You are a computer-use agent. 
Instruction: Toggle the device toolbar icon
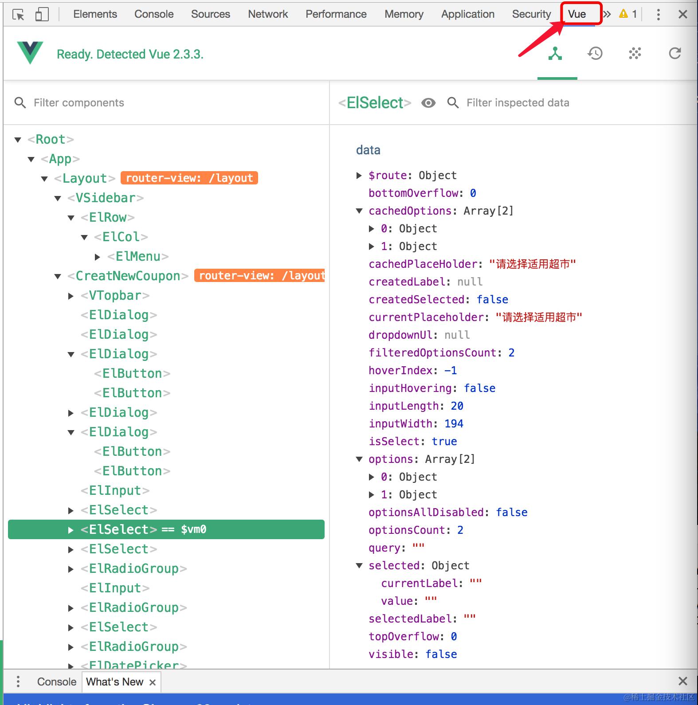(42, 15)
